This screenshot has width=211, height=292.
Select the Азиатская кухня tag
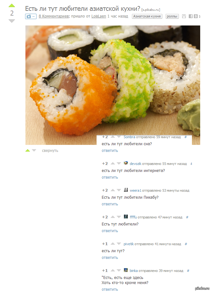click(147, 16)
